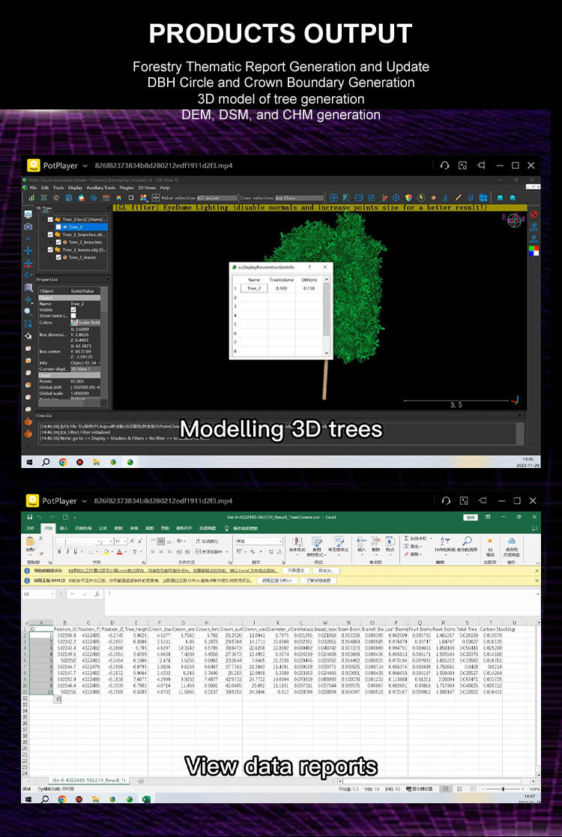The height and width of the screenshot is (837, 562).
Task: Click the add new sheet plus button
Action: point(141,781)
